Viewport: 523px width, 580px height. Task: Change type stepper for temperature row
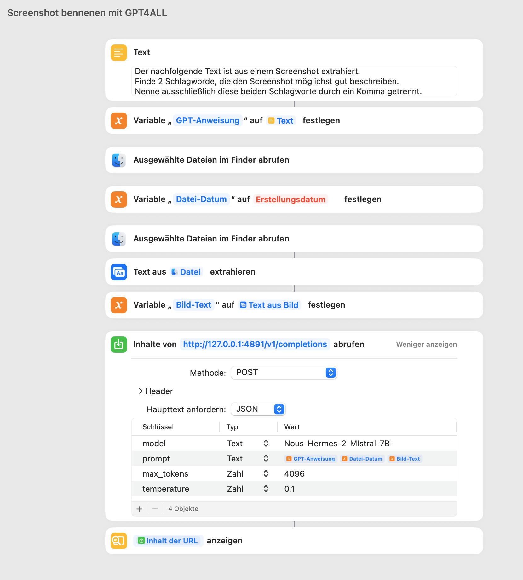[266, 489]
